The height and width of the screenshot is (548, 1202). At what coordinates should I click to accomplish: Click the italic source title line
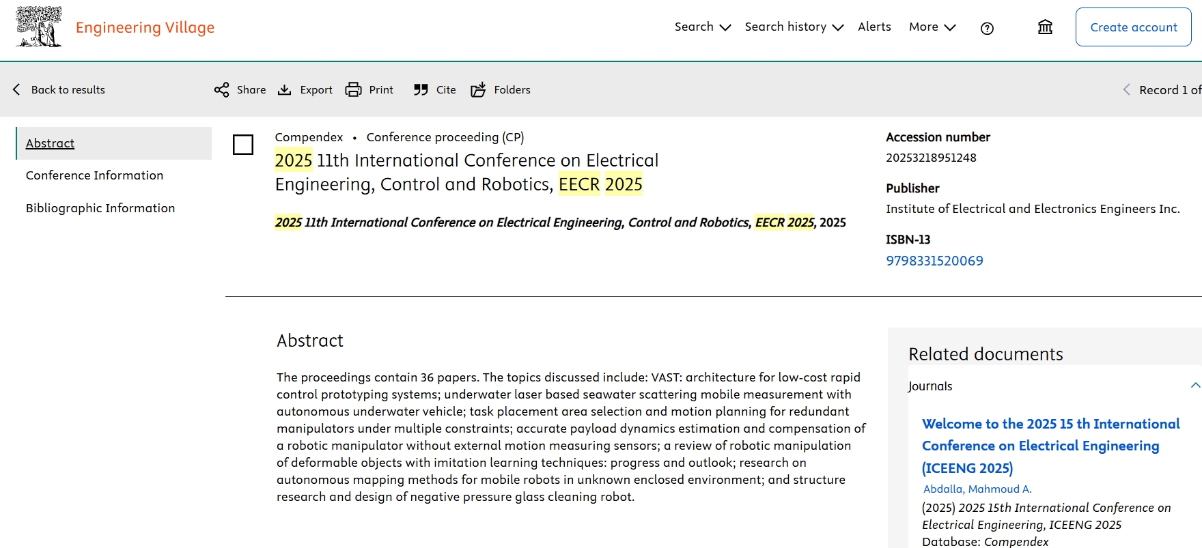(x=560, y=222)
